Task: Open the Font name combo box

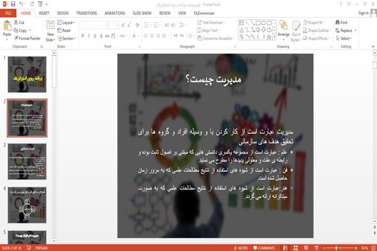Action: (x=94, y=25)
